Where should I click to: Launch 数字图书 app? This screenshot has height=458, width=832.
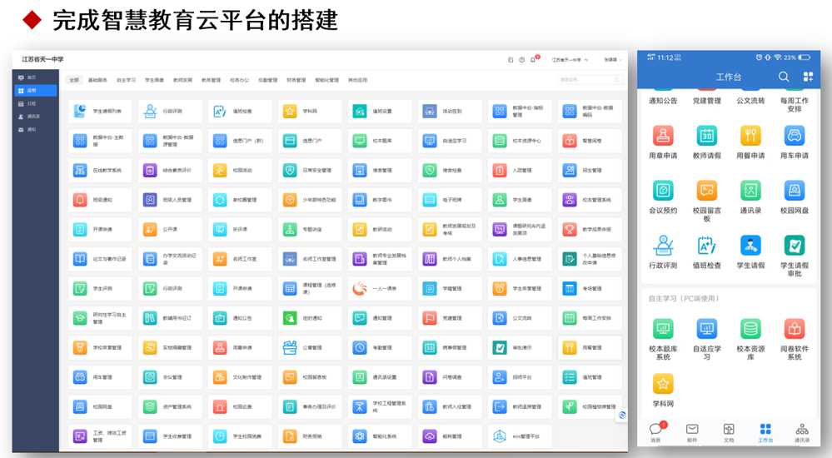click(x=380, y=200)
